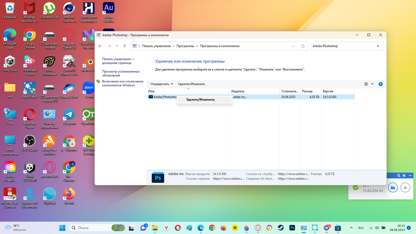Select the Яндекс.Диск desktop icon

point(69,90)
